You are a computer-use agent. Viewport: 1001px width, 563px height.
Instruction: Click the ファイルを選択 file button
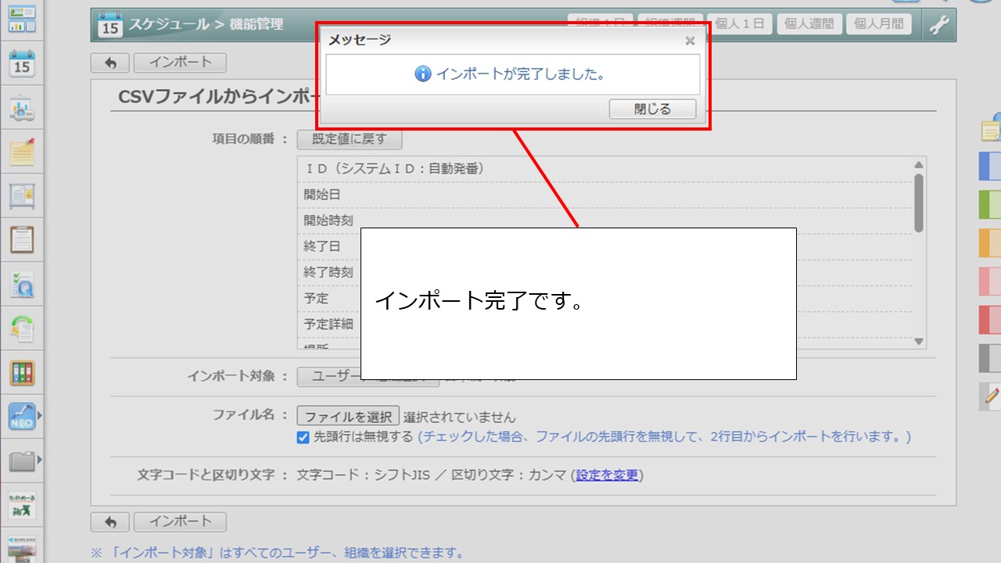tap(348, 417)
